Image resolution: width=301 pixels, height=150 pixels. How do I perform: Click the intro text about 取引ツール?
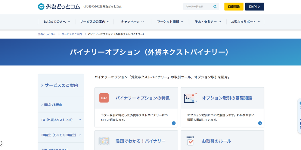[162, 77]
